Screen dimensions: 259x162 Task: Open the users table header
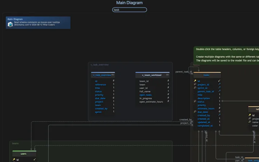click(x=24, y=154)
